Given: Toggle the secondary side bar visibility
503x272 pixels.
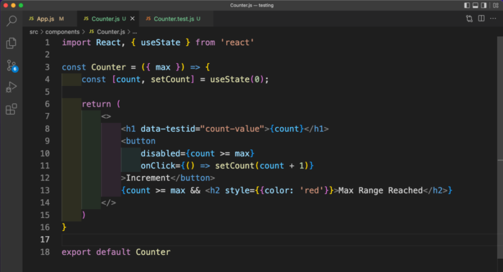Looking at the screenshot, I should [x=484, y=6].
